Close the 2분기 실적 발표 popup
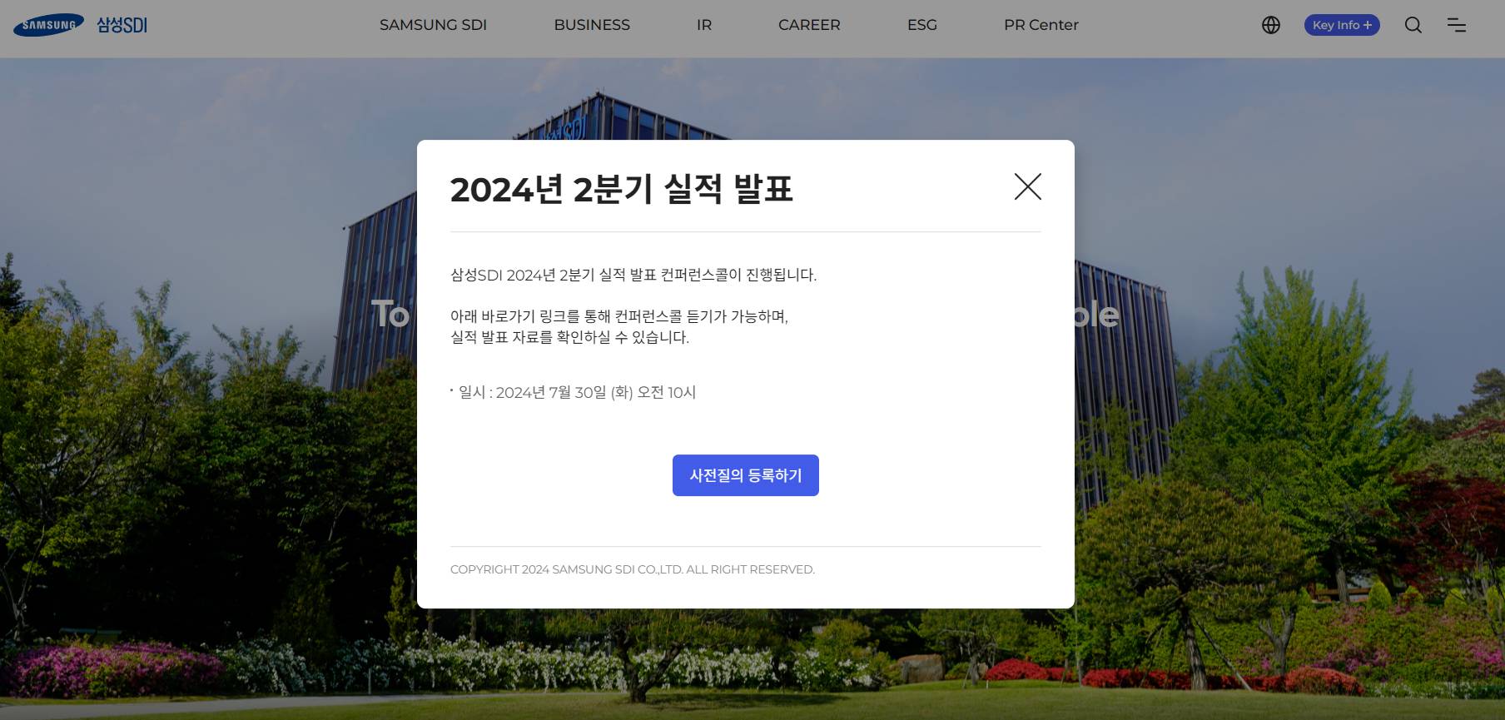Image resolution: width=1505 pixels, height=720 pixels. (x=1028, y=186)
